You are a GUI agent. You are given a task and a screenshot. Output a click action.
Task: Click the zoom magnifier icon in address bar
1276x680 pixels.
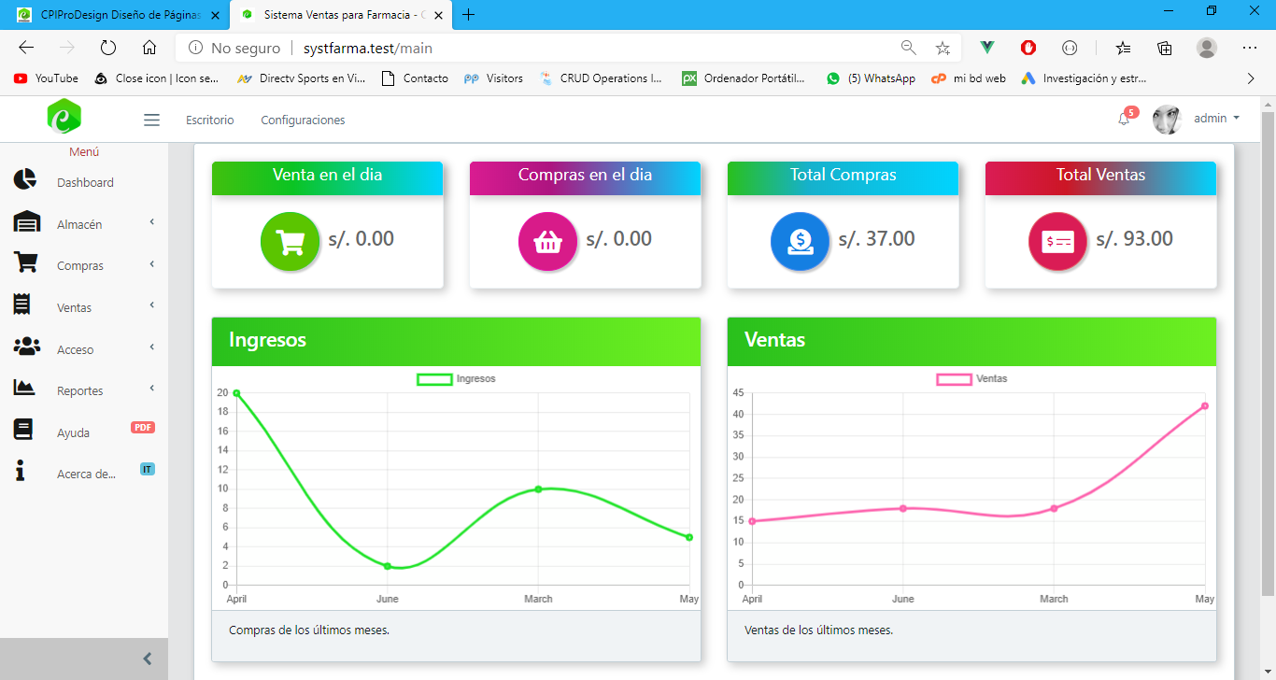click(908, 48)
